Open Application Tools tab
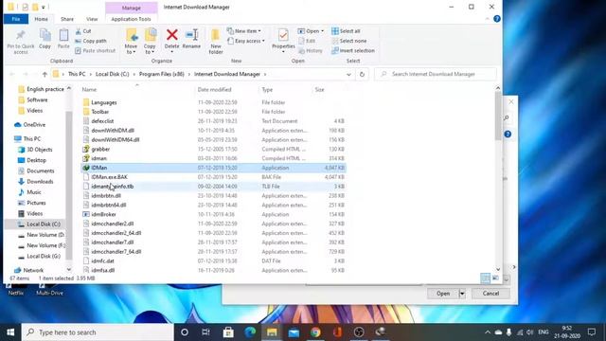This screenshot has height=341, width=606. tap(131, 19)
